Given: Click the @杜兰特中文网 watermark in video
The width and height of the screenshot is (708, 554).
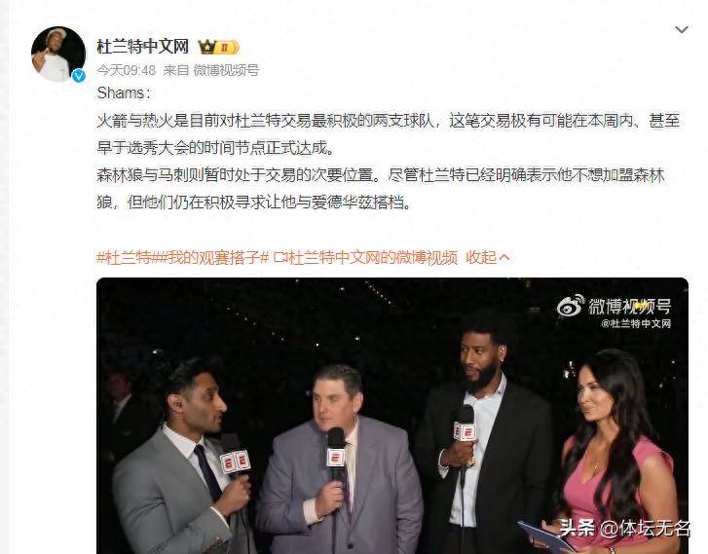Looking at the screenshot, I should 636,323.
